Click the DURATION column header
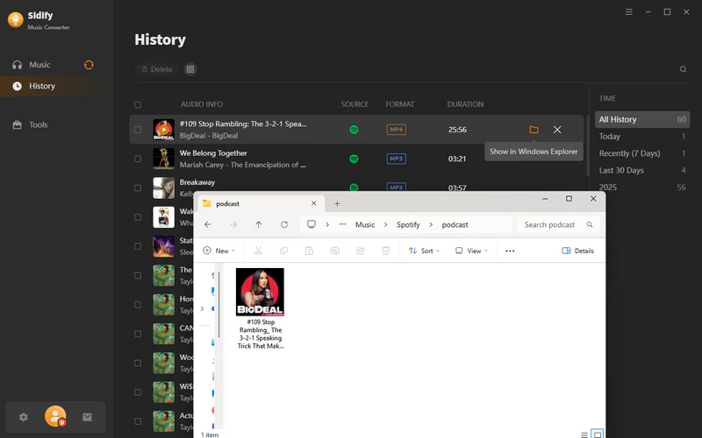 coord(465,104)
